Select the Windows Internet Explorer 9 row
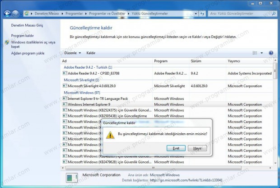This screenshot has height=188, width=280. (167, 104)
